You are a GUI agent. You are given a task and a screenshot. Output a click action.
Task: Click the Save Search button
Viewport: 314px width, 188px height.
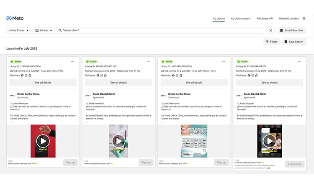(x=294, y=42)
